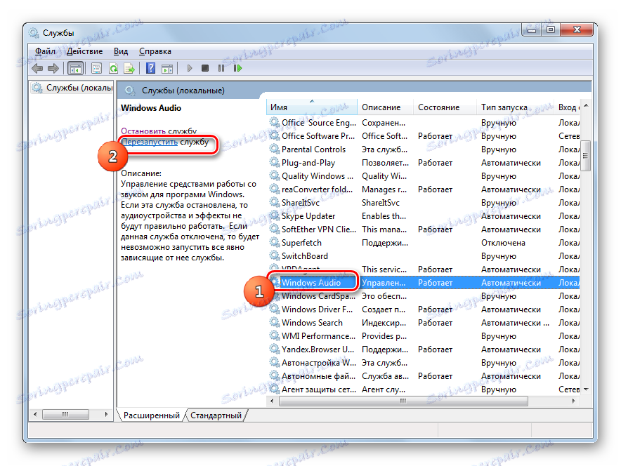Viewport: 621px width, 466px height.
Task: Select the Windows CardSpace row
Action: (x=424, y=296)
